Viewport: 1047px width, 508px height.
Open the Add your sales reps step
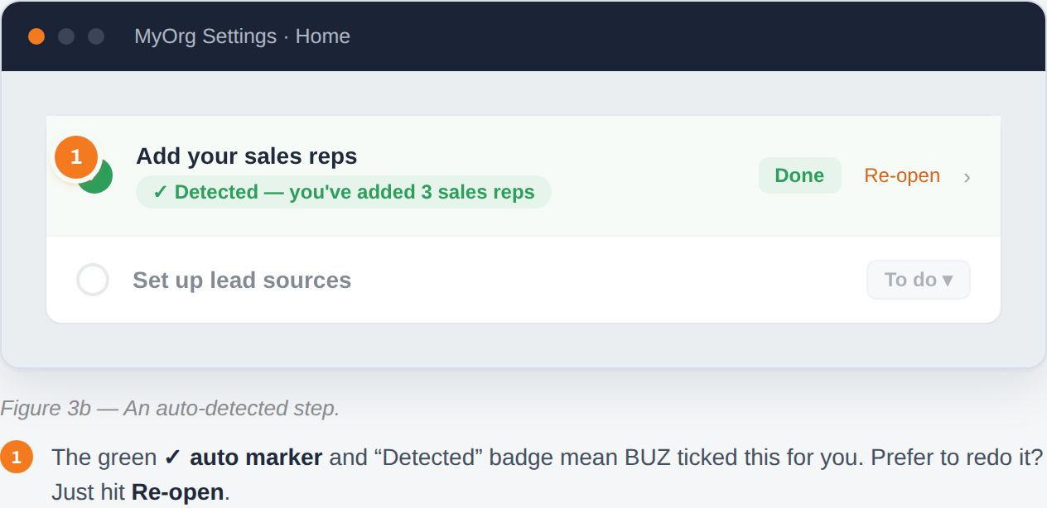click(x=247, y=156)
